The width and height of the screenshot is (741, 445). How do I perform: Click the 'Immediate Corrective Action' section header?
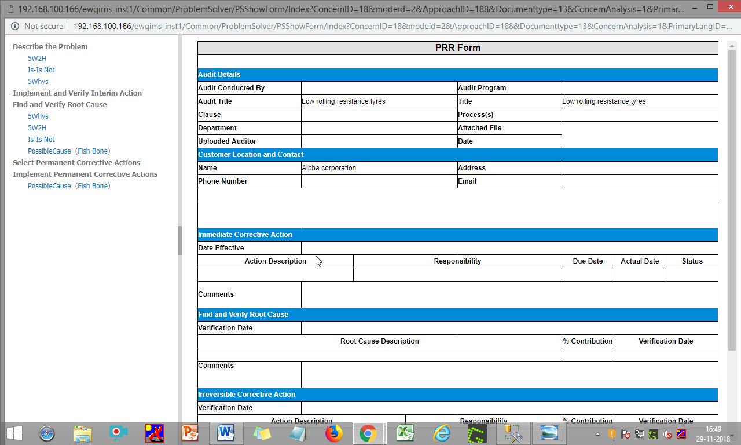(x=457, y=235)
